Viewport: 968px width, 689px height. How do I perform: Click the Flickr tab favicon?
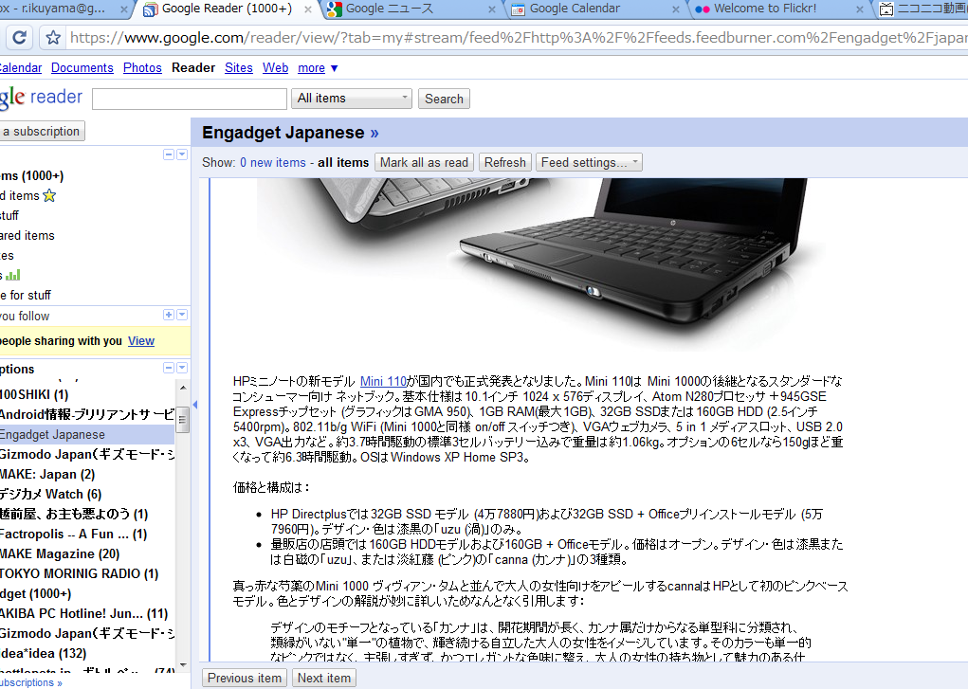702,9
